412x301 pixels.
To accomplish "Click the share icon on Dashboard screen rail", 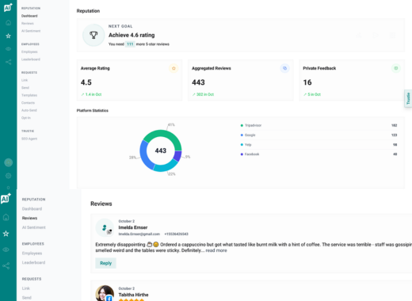I will coord(8,62).
